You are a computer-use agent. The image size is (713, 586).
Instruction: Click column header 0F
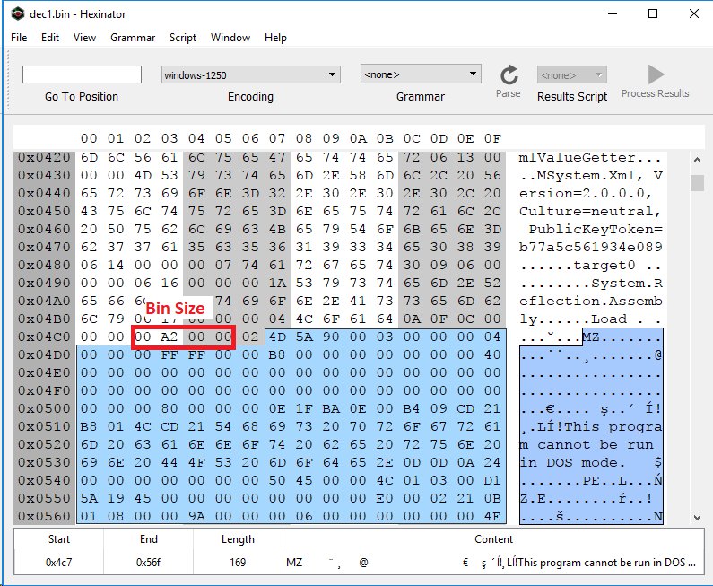click(x=492, y=138)
